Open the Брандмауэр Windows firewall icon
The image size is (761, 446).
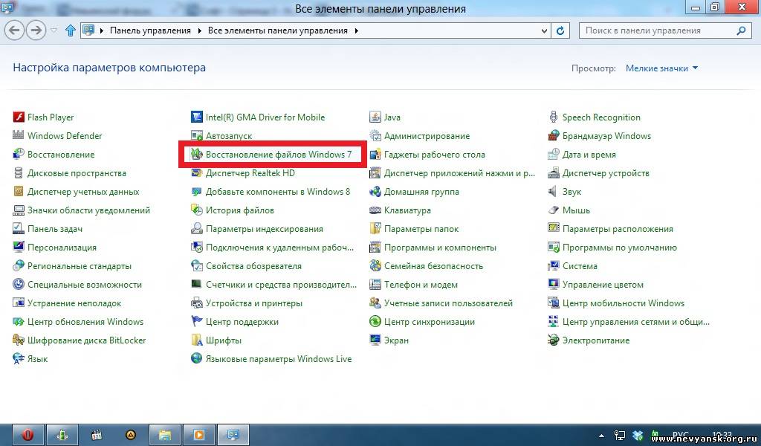[x=553, y=135]
